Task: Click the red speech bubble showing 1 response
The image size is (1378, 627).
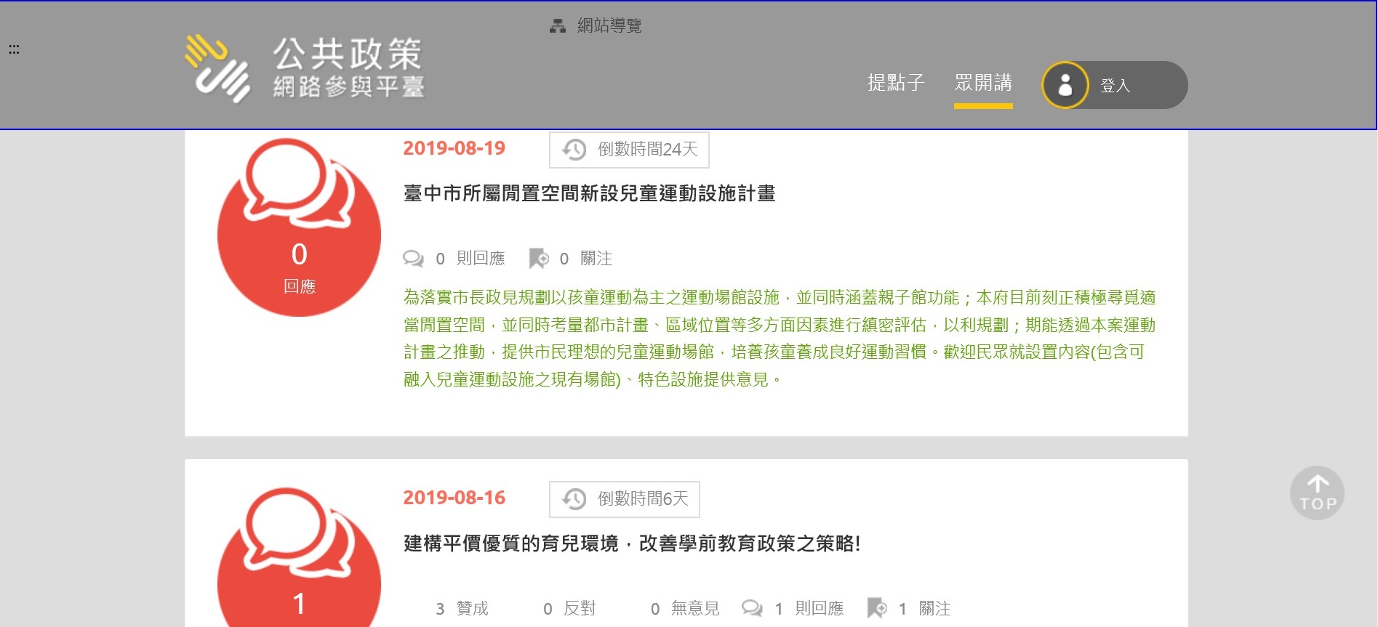Action: (x=299, y=567)
